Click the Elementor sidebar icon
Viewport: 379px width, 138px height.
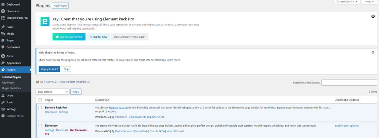coord(3,11)
